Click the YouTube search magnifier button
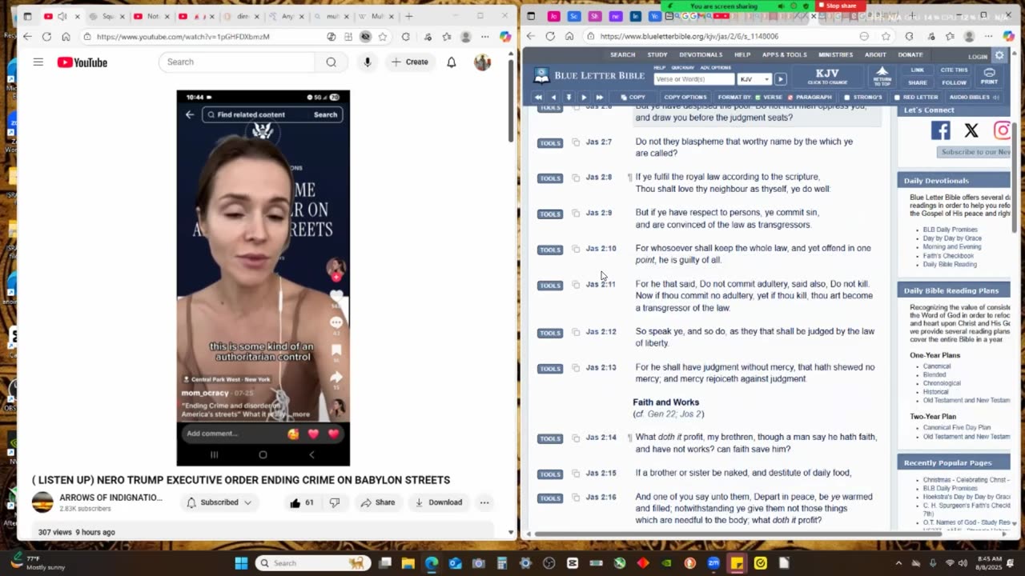1025x576 pixels. click(x=331, y=62)
